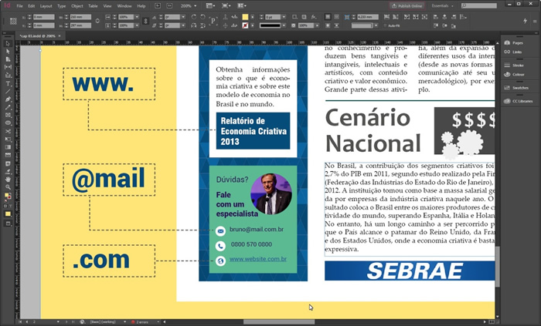The image size is (541, 326).
Task: Open the Stroke panel
Action: click(517, 66)
